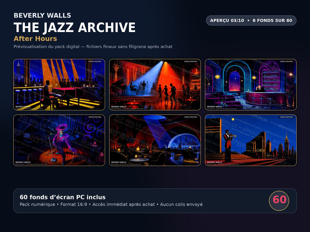This screenshot has width=310, height=232.
Task: Click BEVERLY WALLS caption on the showman wallpaper
Action: click(x=23, y=162)
